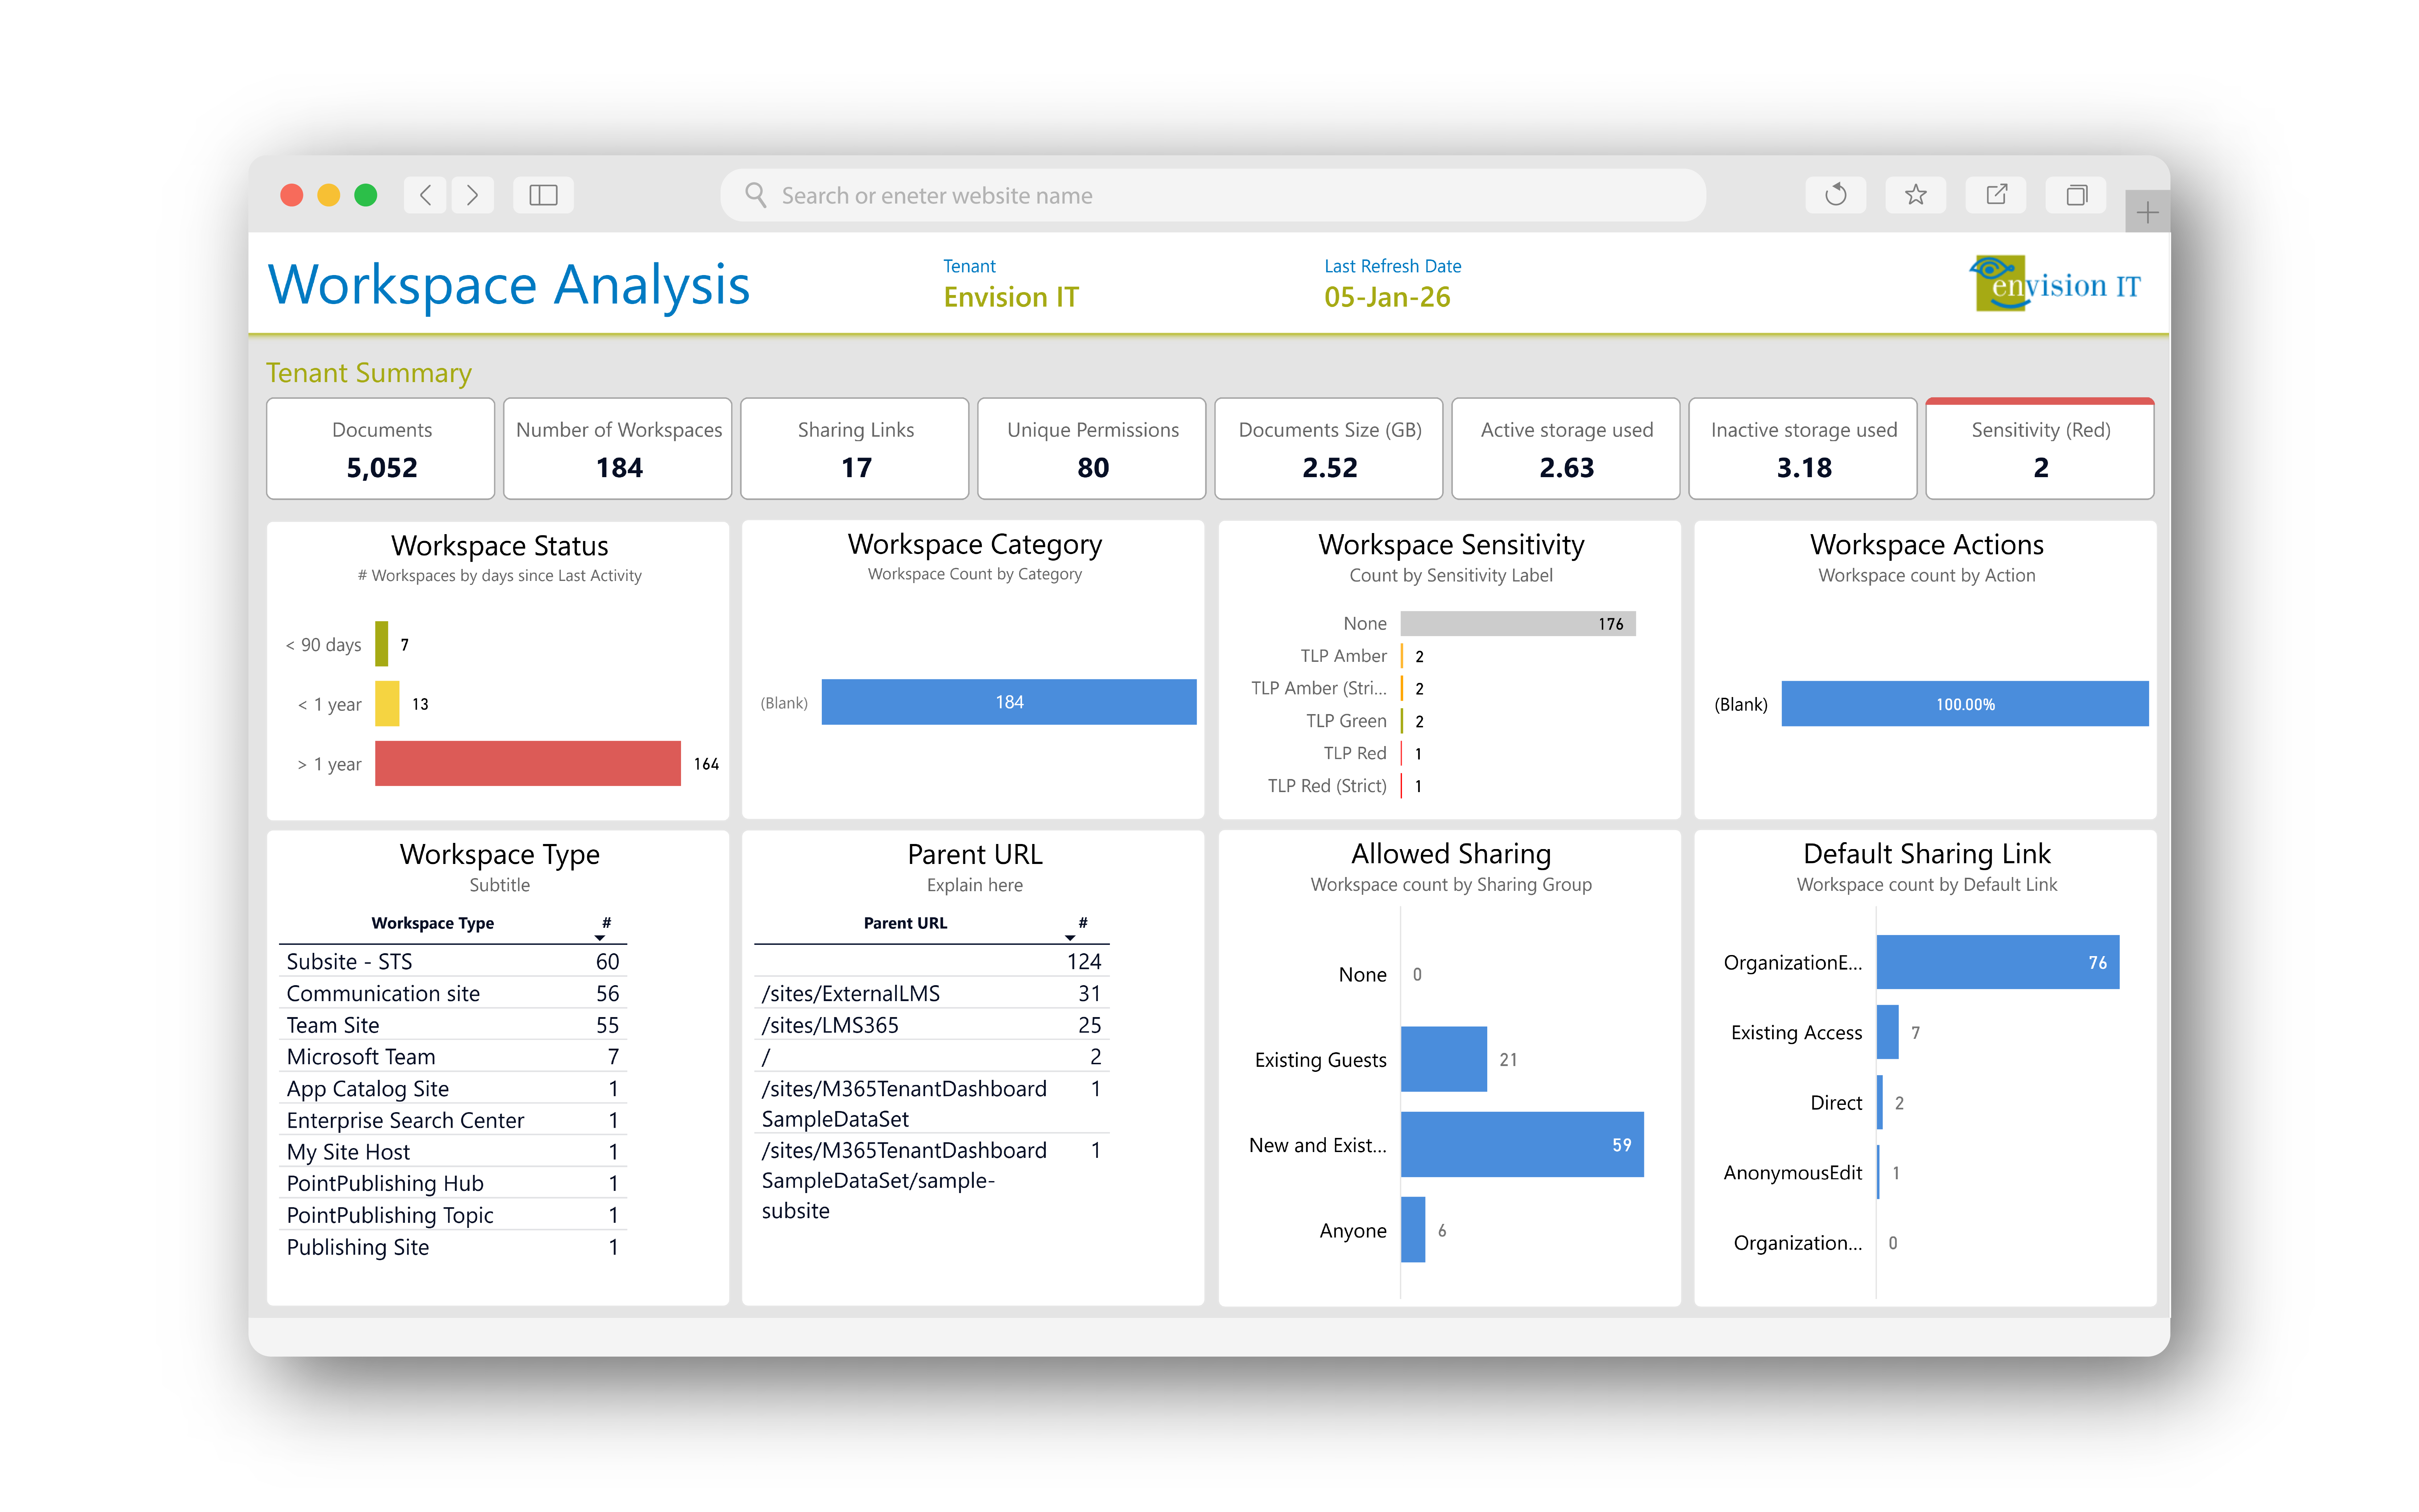Click the New and Exist... bar showing 59

pyautogui.click(x=1522, y=1144)
